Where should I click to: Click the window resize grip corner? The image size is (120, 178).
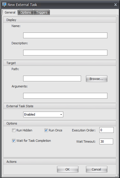click(117, 175)
